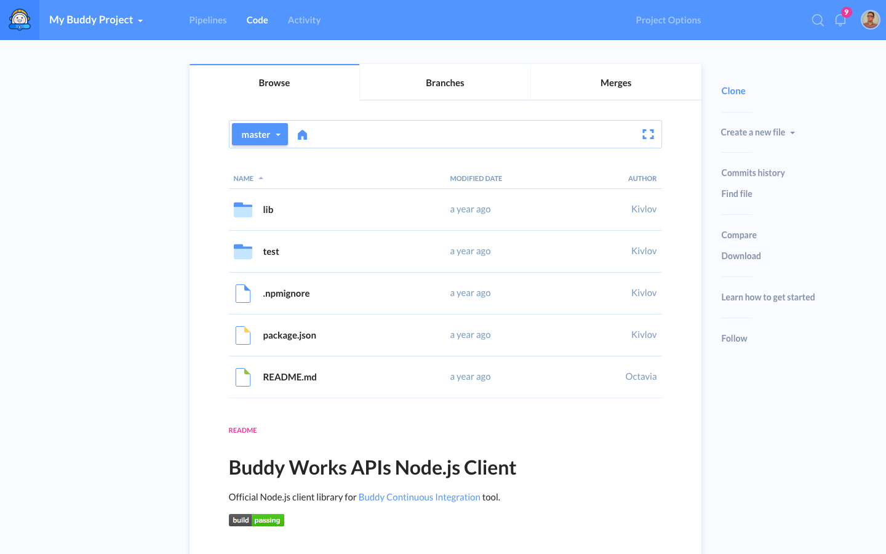Open Buddy Continuous Integration link
Viewport: 886px width, 554px height.
(419, 497)
